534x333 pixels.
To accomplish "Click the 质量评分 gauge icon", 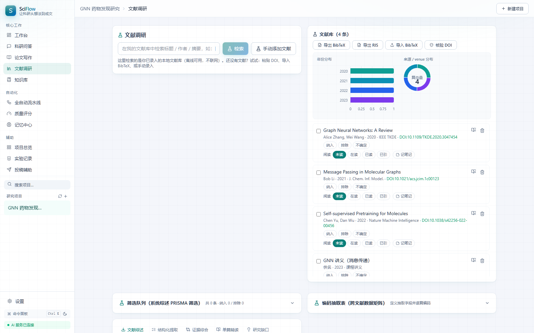I will click(x=9, y=114).
